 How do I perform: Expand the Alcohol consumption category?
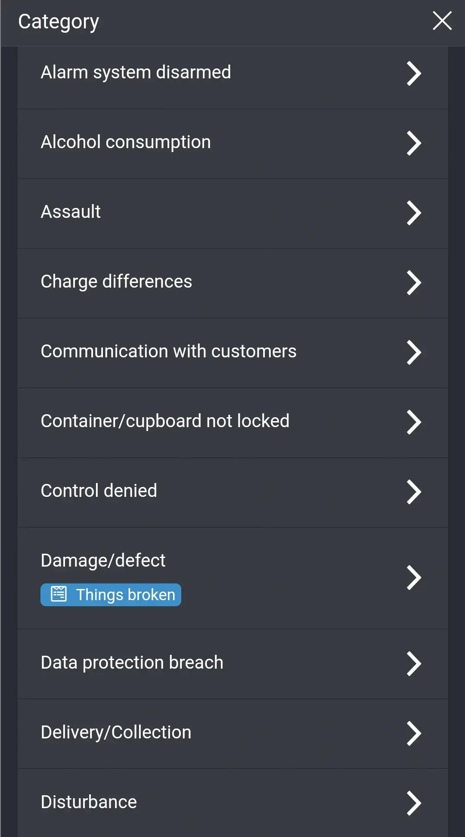[414, 143]
